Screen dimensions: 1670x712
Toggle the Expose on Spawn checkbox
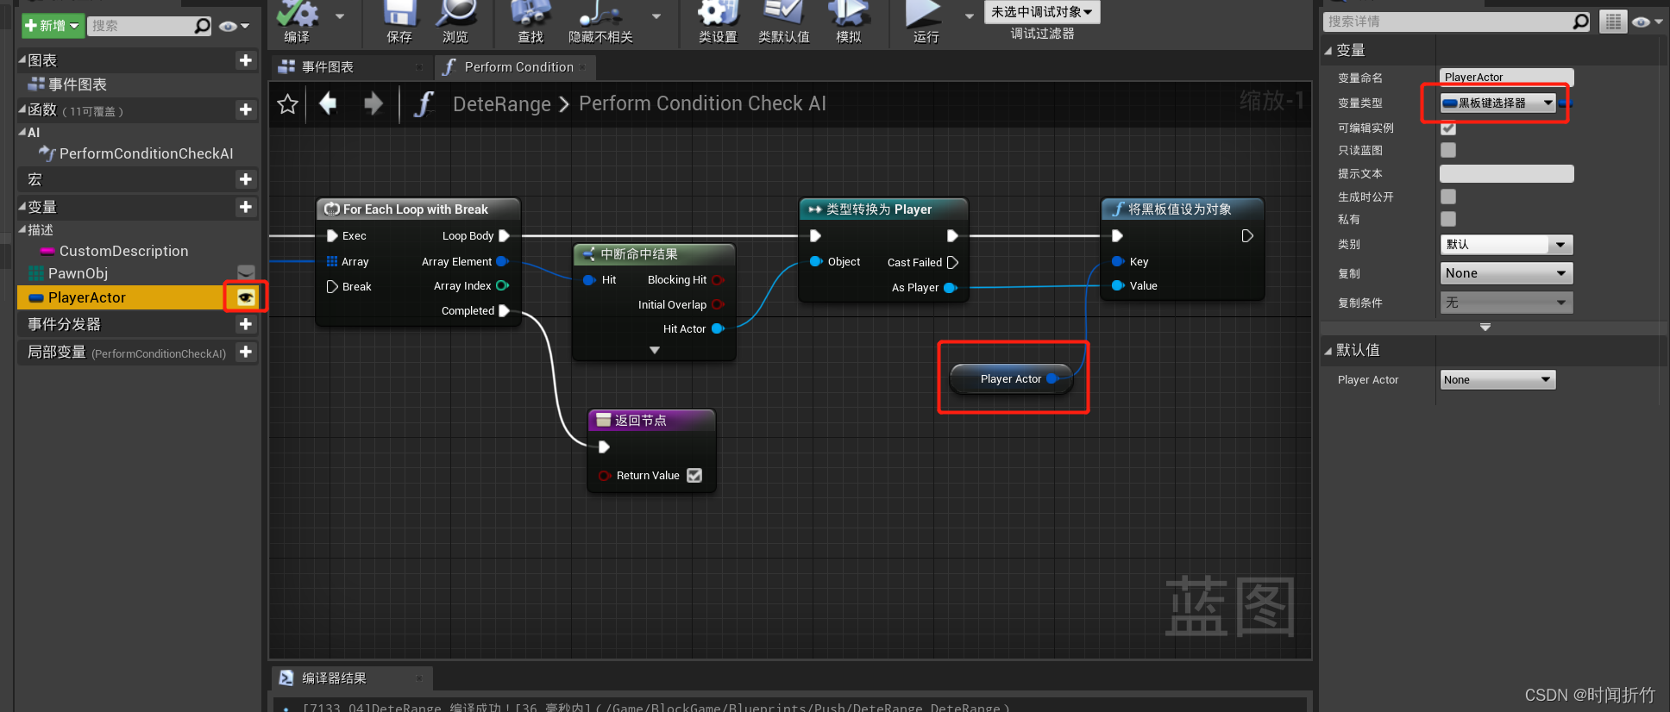(1448, 197)
